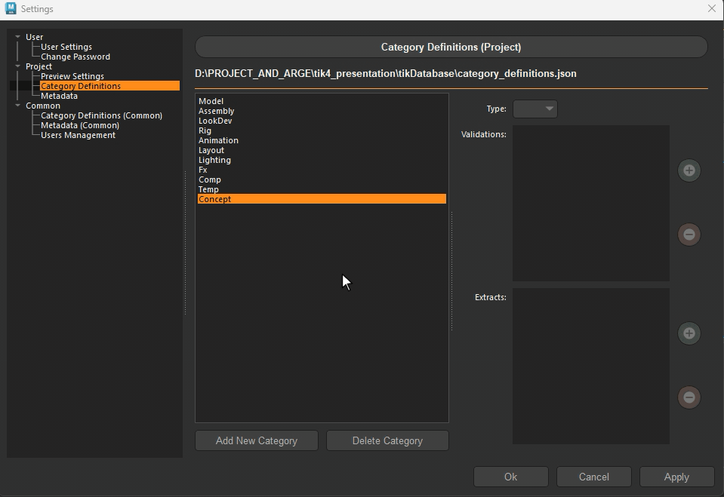
Task: Confirm settings with Ok button
Action: point(510,477)
